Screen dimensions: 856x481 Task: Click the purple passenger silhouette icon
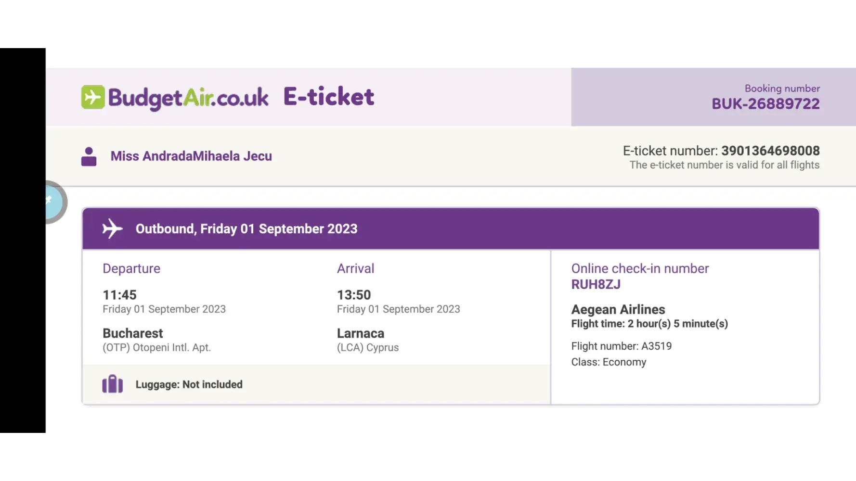pos(89,157)
